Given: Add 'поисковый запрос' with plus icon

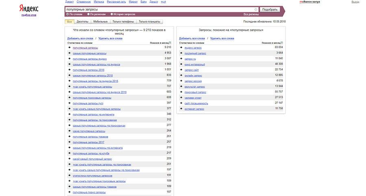Looking at the screenshot, I should coord(181,92).
